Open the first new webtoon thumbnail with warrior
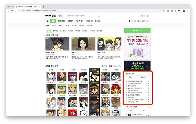The height and width of the screenshot is (124, 196). tap(57, 44)
